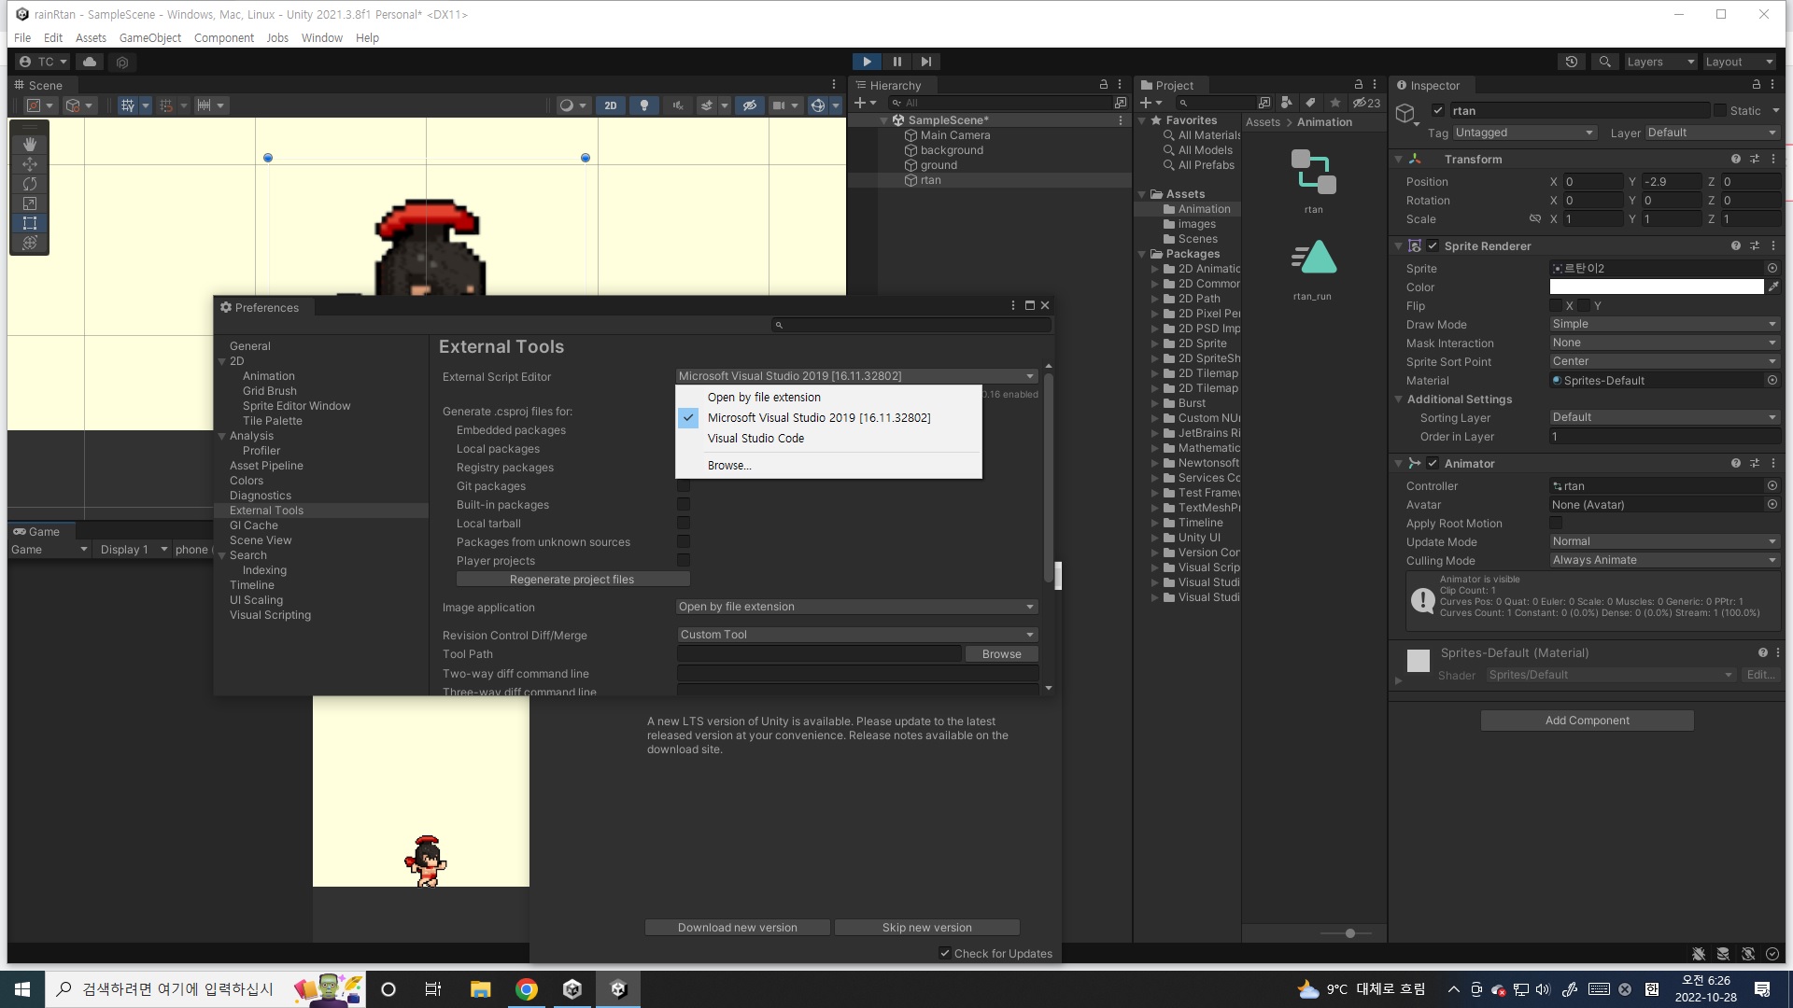
Task: Collapse the Assets folder in Project
Action: [x=1142, y=194]
